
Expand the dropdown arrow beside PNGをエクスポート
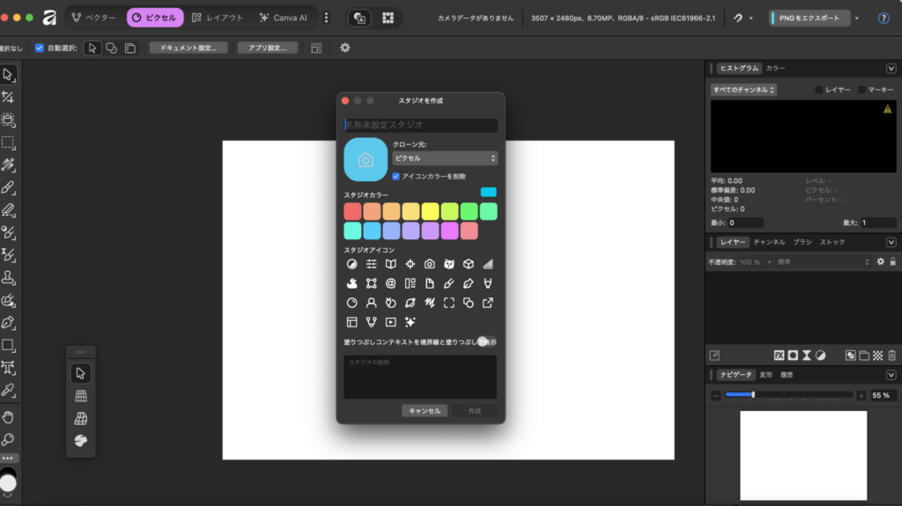tap(857, 18)
